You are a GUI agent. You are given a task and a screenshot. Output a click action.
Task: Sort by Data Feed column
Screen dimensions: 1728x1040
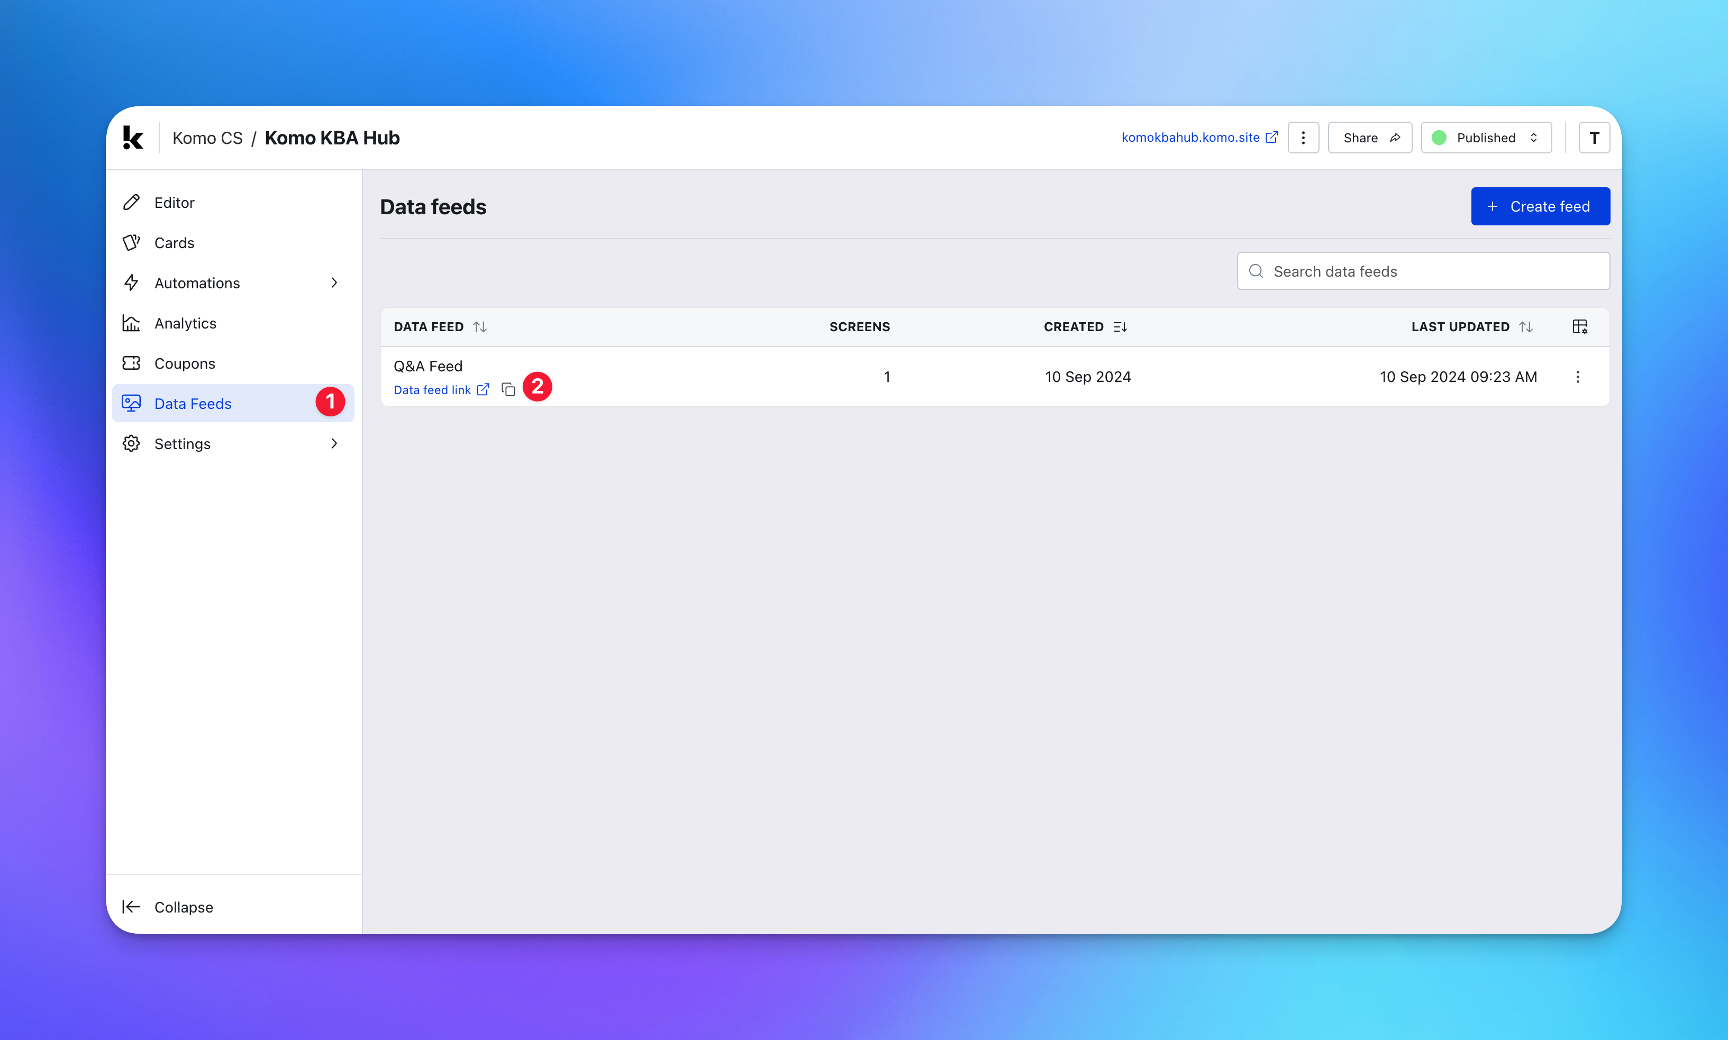pos(479,326)
